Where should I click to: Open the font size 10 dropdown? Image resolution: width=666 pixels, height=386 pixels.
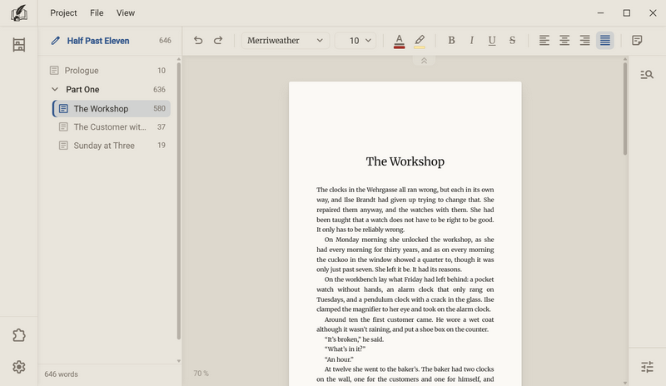[x=355, y=41]
